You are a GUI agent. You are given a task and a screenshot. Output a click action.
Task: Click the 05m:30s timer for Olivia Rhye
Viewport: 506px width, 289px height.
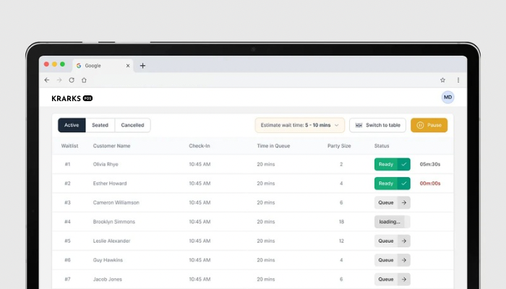coord(430,164)
